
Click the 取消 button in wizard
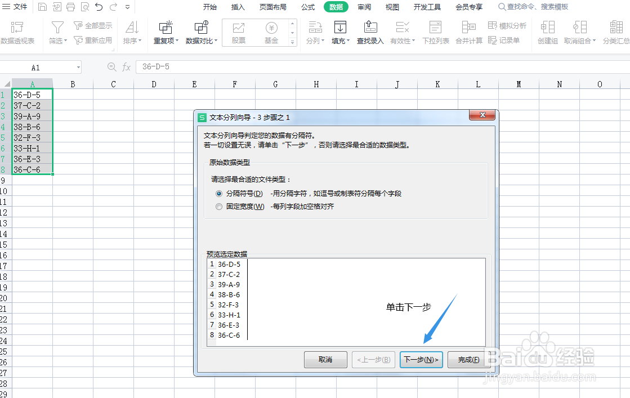tap(325, 360)
